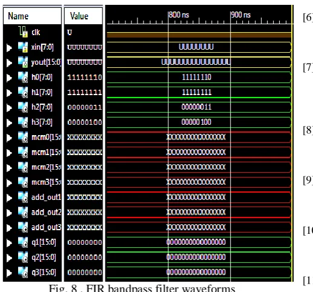This screenshot has width=313, height=292.
Task: Select the mcm3 signal name
Action: click(x=46, y=182)
